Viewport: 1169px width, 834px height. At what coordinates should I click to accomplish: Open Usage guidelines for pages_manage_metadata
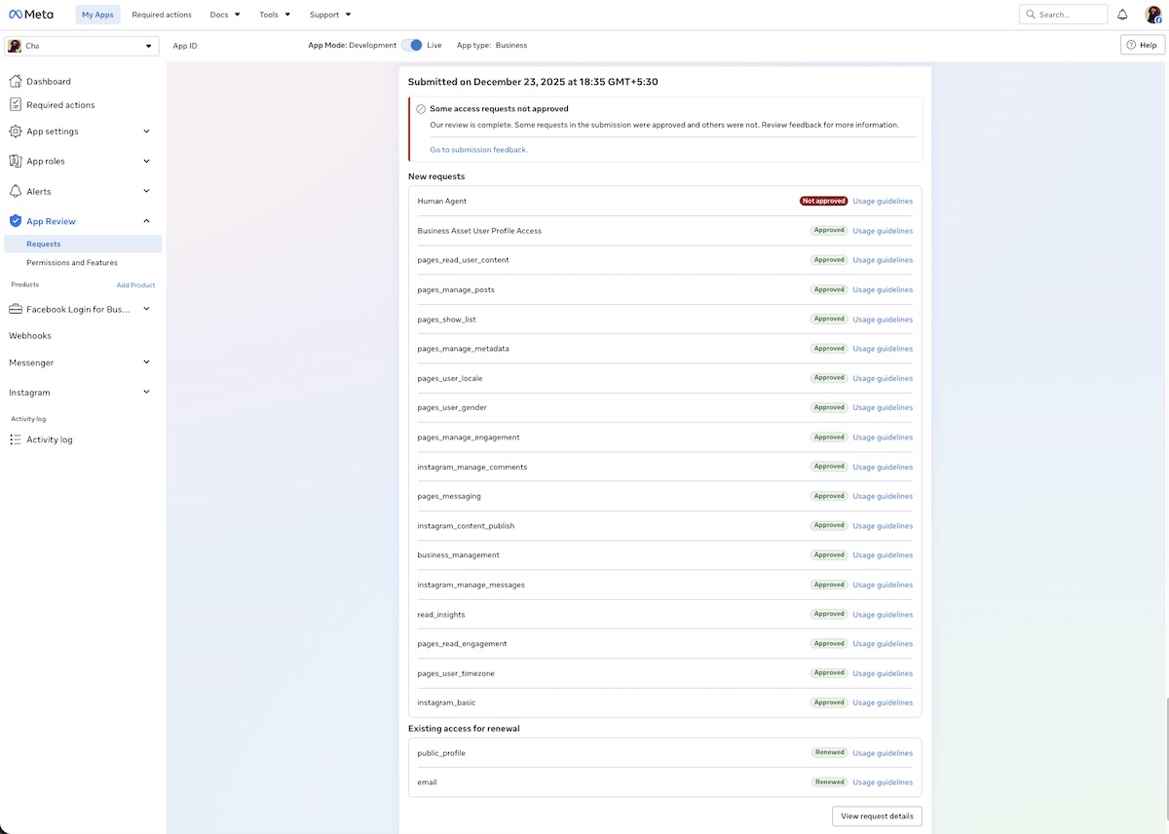tap(883, 348)
